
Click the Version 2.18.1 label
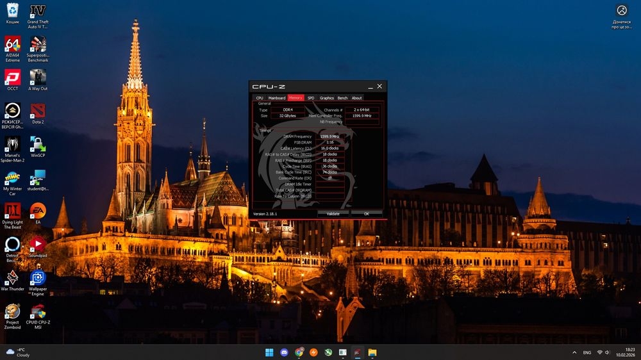click(x=265, y=214)
